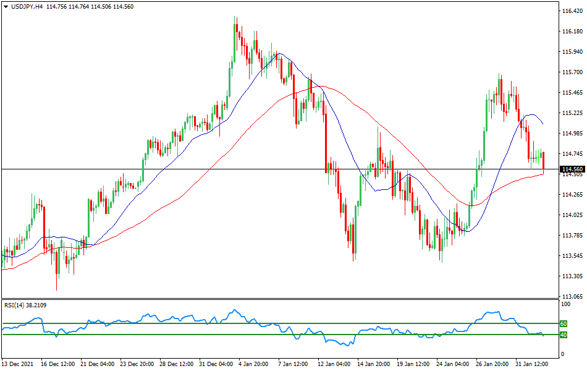Screen dimensions: 587x371
Task: Select the RSI level 60 marker on right axis
Action: [x=563, y=322]
